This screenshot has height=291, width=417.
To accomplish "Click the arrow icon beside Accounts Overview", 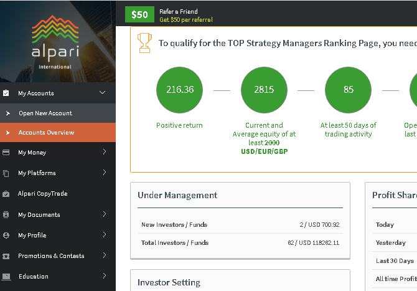I will [x=7, y=133].
